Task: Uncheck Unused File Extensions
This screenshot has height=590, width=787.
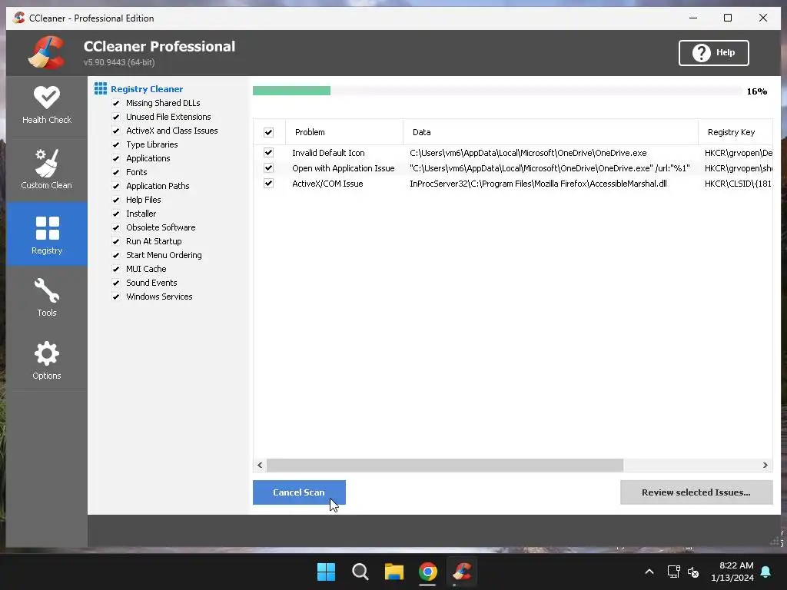Action: coord(116,117)
